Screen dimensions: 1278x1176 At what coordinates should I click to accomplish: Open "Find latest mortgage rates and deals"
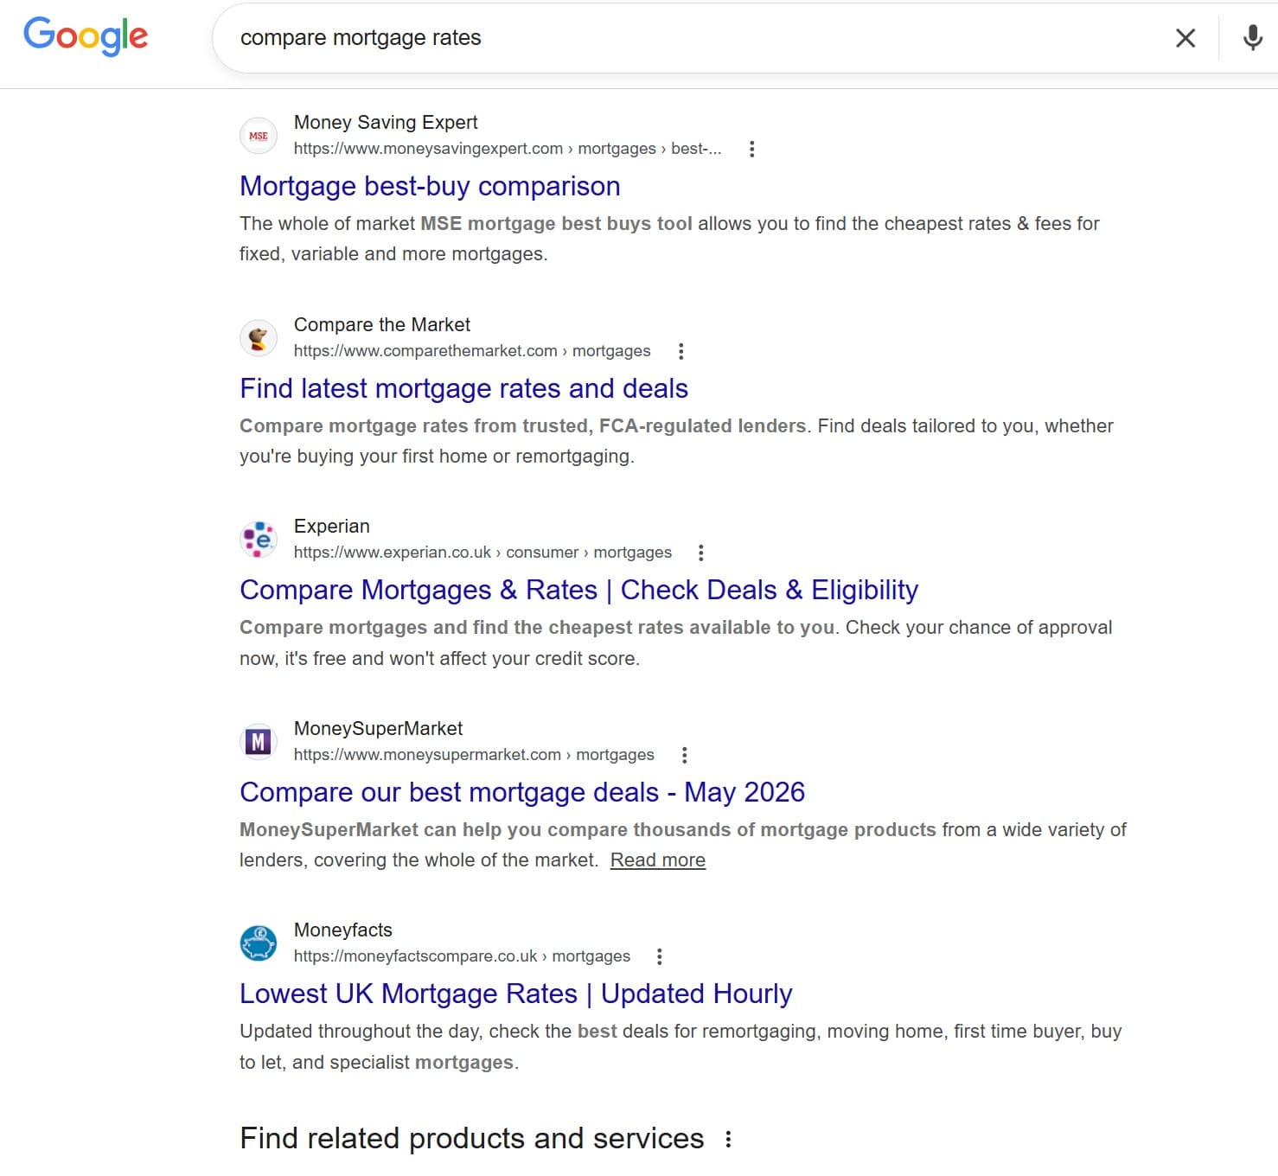point(463,389)
